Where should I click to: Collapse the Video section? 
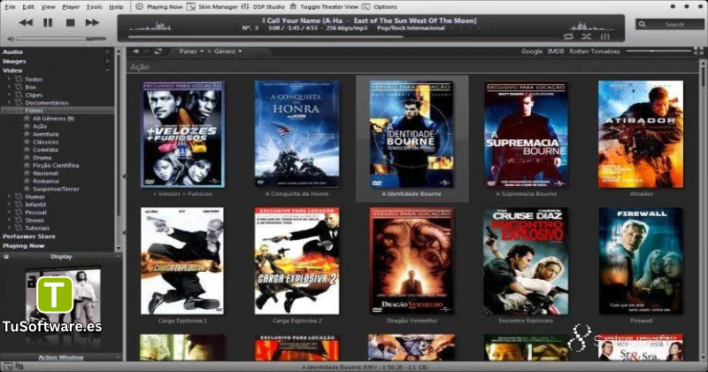(107, 71)
